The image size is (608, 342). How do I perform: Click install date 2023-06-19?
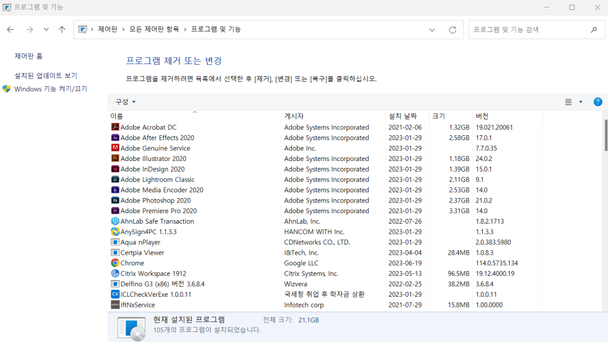tap(405, 263)
